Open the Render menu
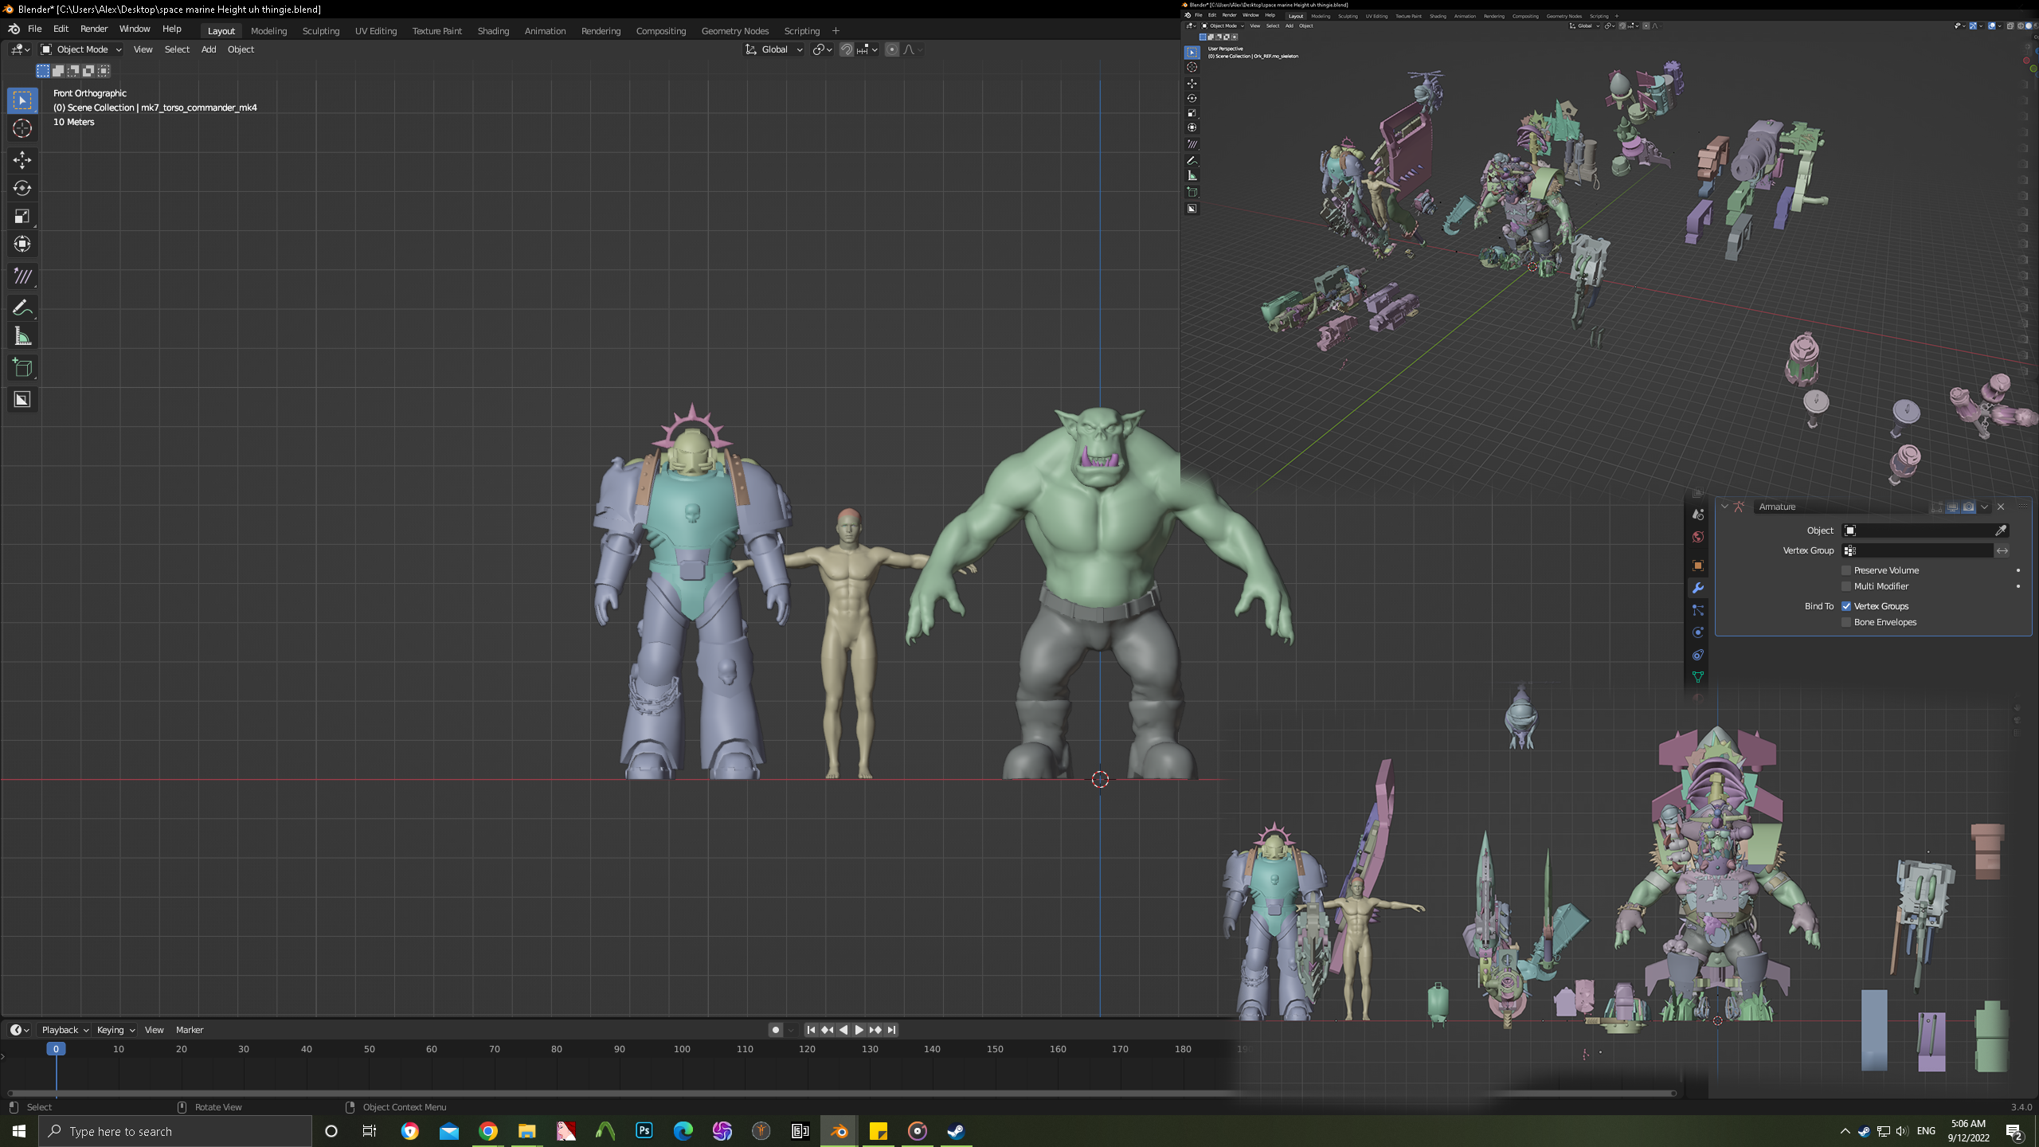Image resolution: width=2039 pixels, height=1147 pixels. click(x=94, y=29)
